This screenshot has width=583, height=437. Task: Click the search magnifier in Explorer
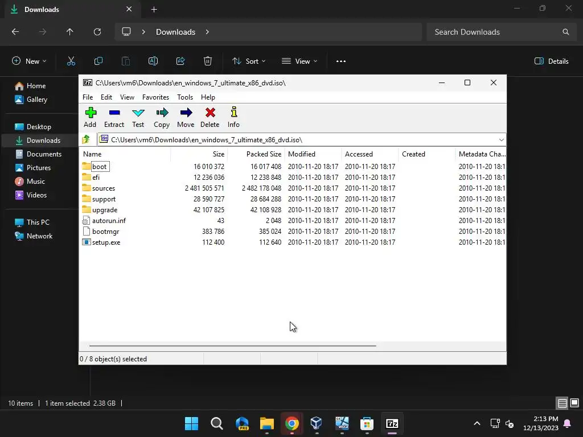point(565,32)
